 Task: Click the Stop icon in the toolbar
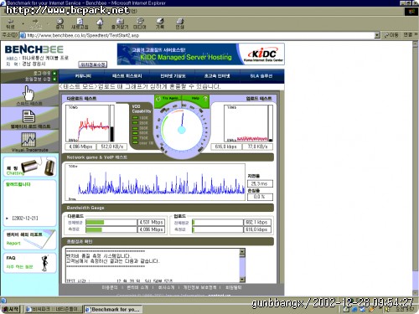click(x=59, y=22)
